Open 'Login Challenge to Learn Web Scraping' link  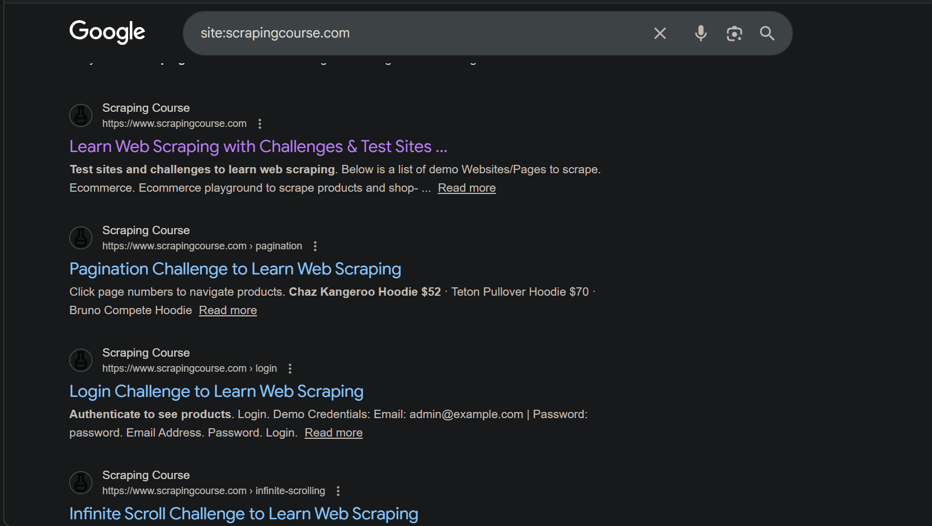pos(216,391)
